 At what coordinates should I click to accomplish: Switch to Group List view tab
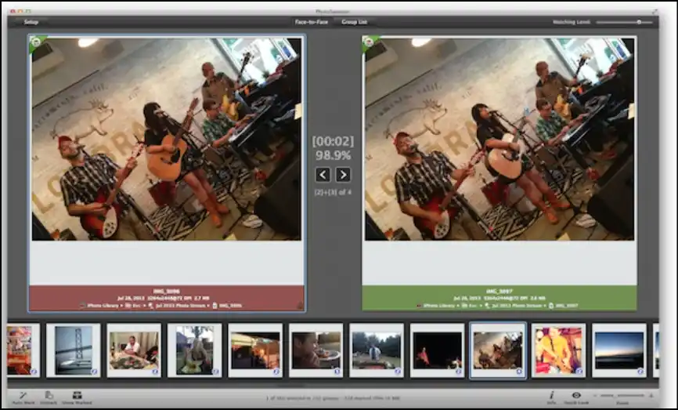[355, 22]
